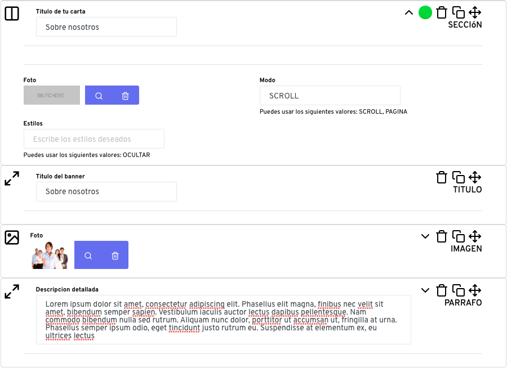Duplicate the IMAGEN block
Screen dimensions: 507x368
[x=458, y=236]
